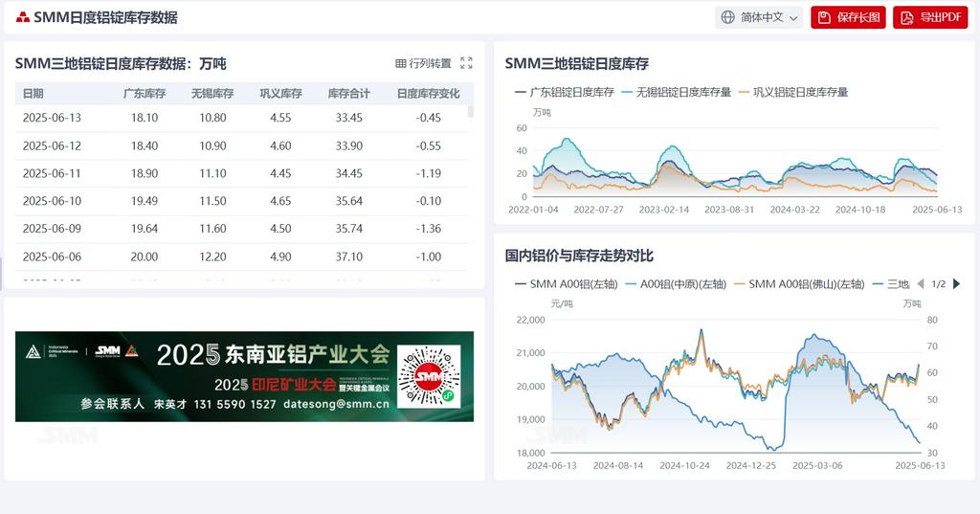Click the 库存合计 column header
980x514 pixels.
coord(348,93)
